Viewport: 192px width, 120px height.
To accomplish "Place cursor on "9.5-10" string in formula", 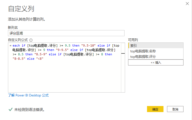I will pyautogui.click(x=87, y=45).
